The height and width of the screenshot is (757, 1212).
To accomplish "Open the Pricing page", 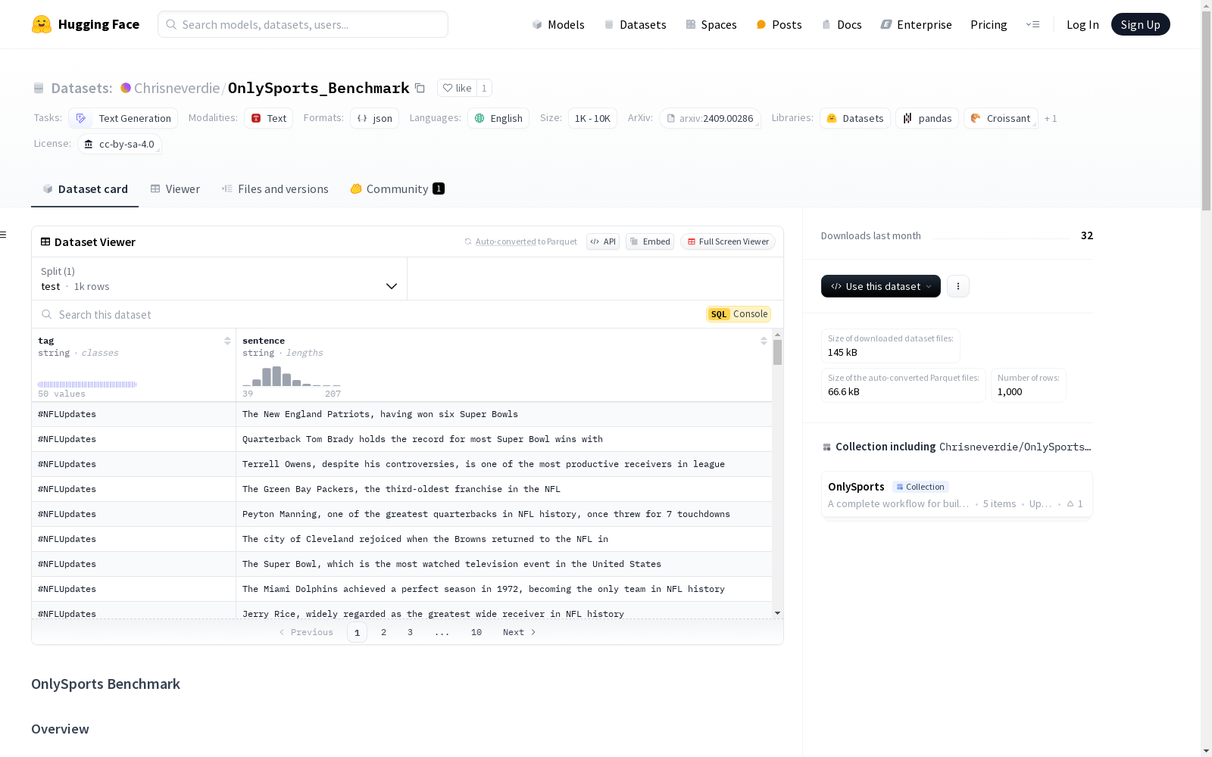I will 989,24.
